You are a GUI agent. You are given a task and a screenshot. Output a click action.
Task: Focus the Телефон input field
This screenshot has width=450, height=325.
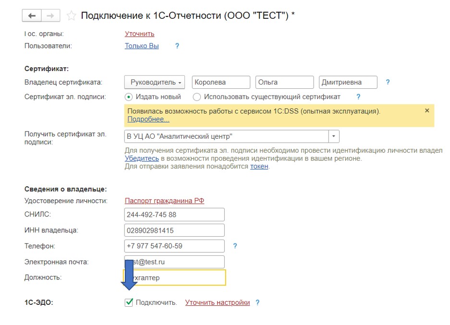tap(174, 246)
